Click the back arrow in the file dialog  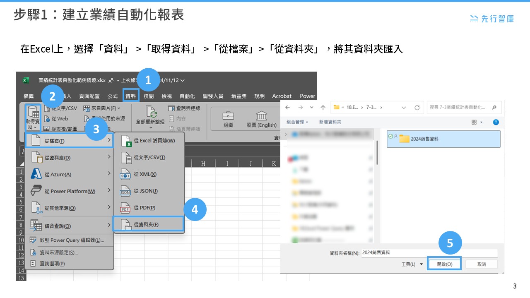287,107
